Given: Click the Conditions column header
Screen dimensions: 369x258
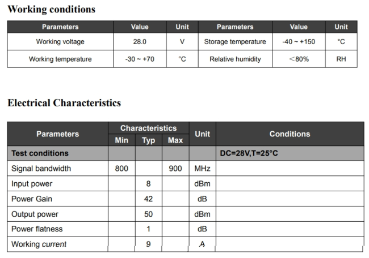Looking at the screenshot, I should [x=290, y=134].
